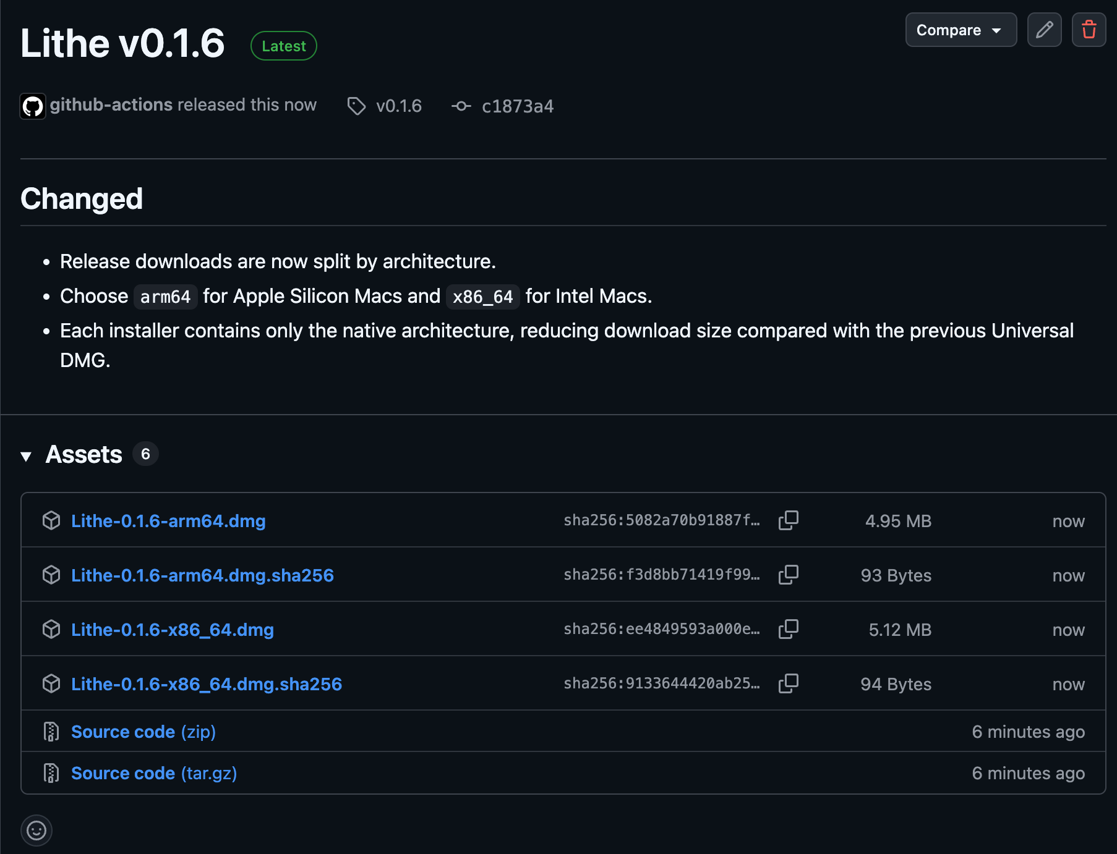1117x854 pixels.
Task: Click the 5.12 MB file size
Action: [x=900, y=630]
